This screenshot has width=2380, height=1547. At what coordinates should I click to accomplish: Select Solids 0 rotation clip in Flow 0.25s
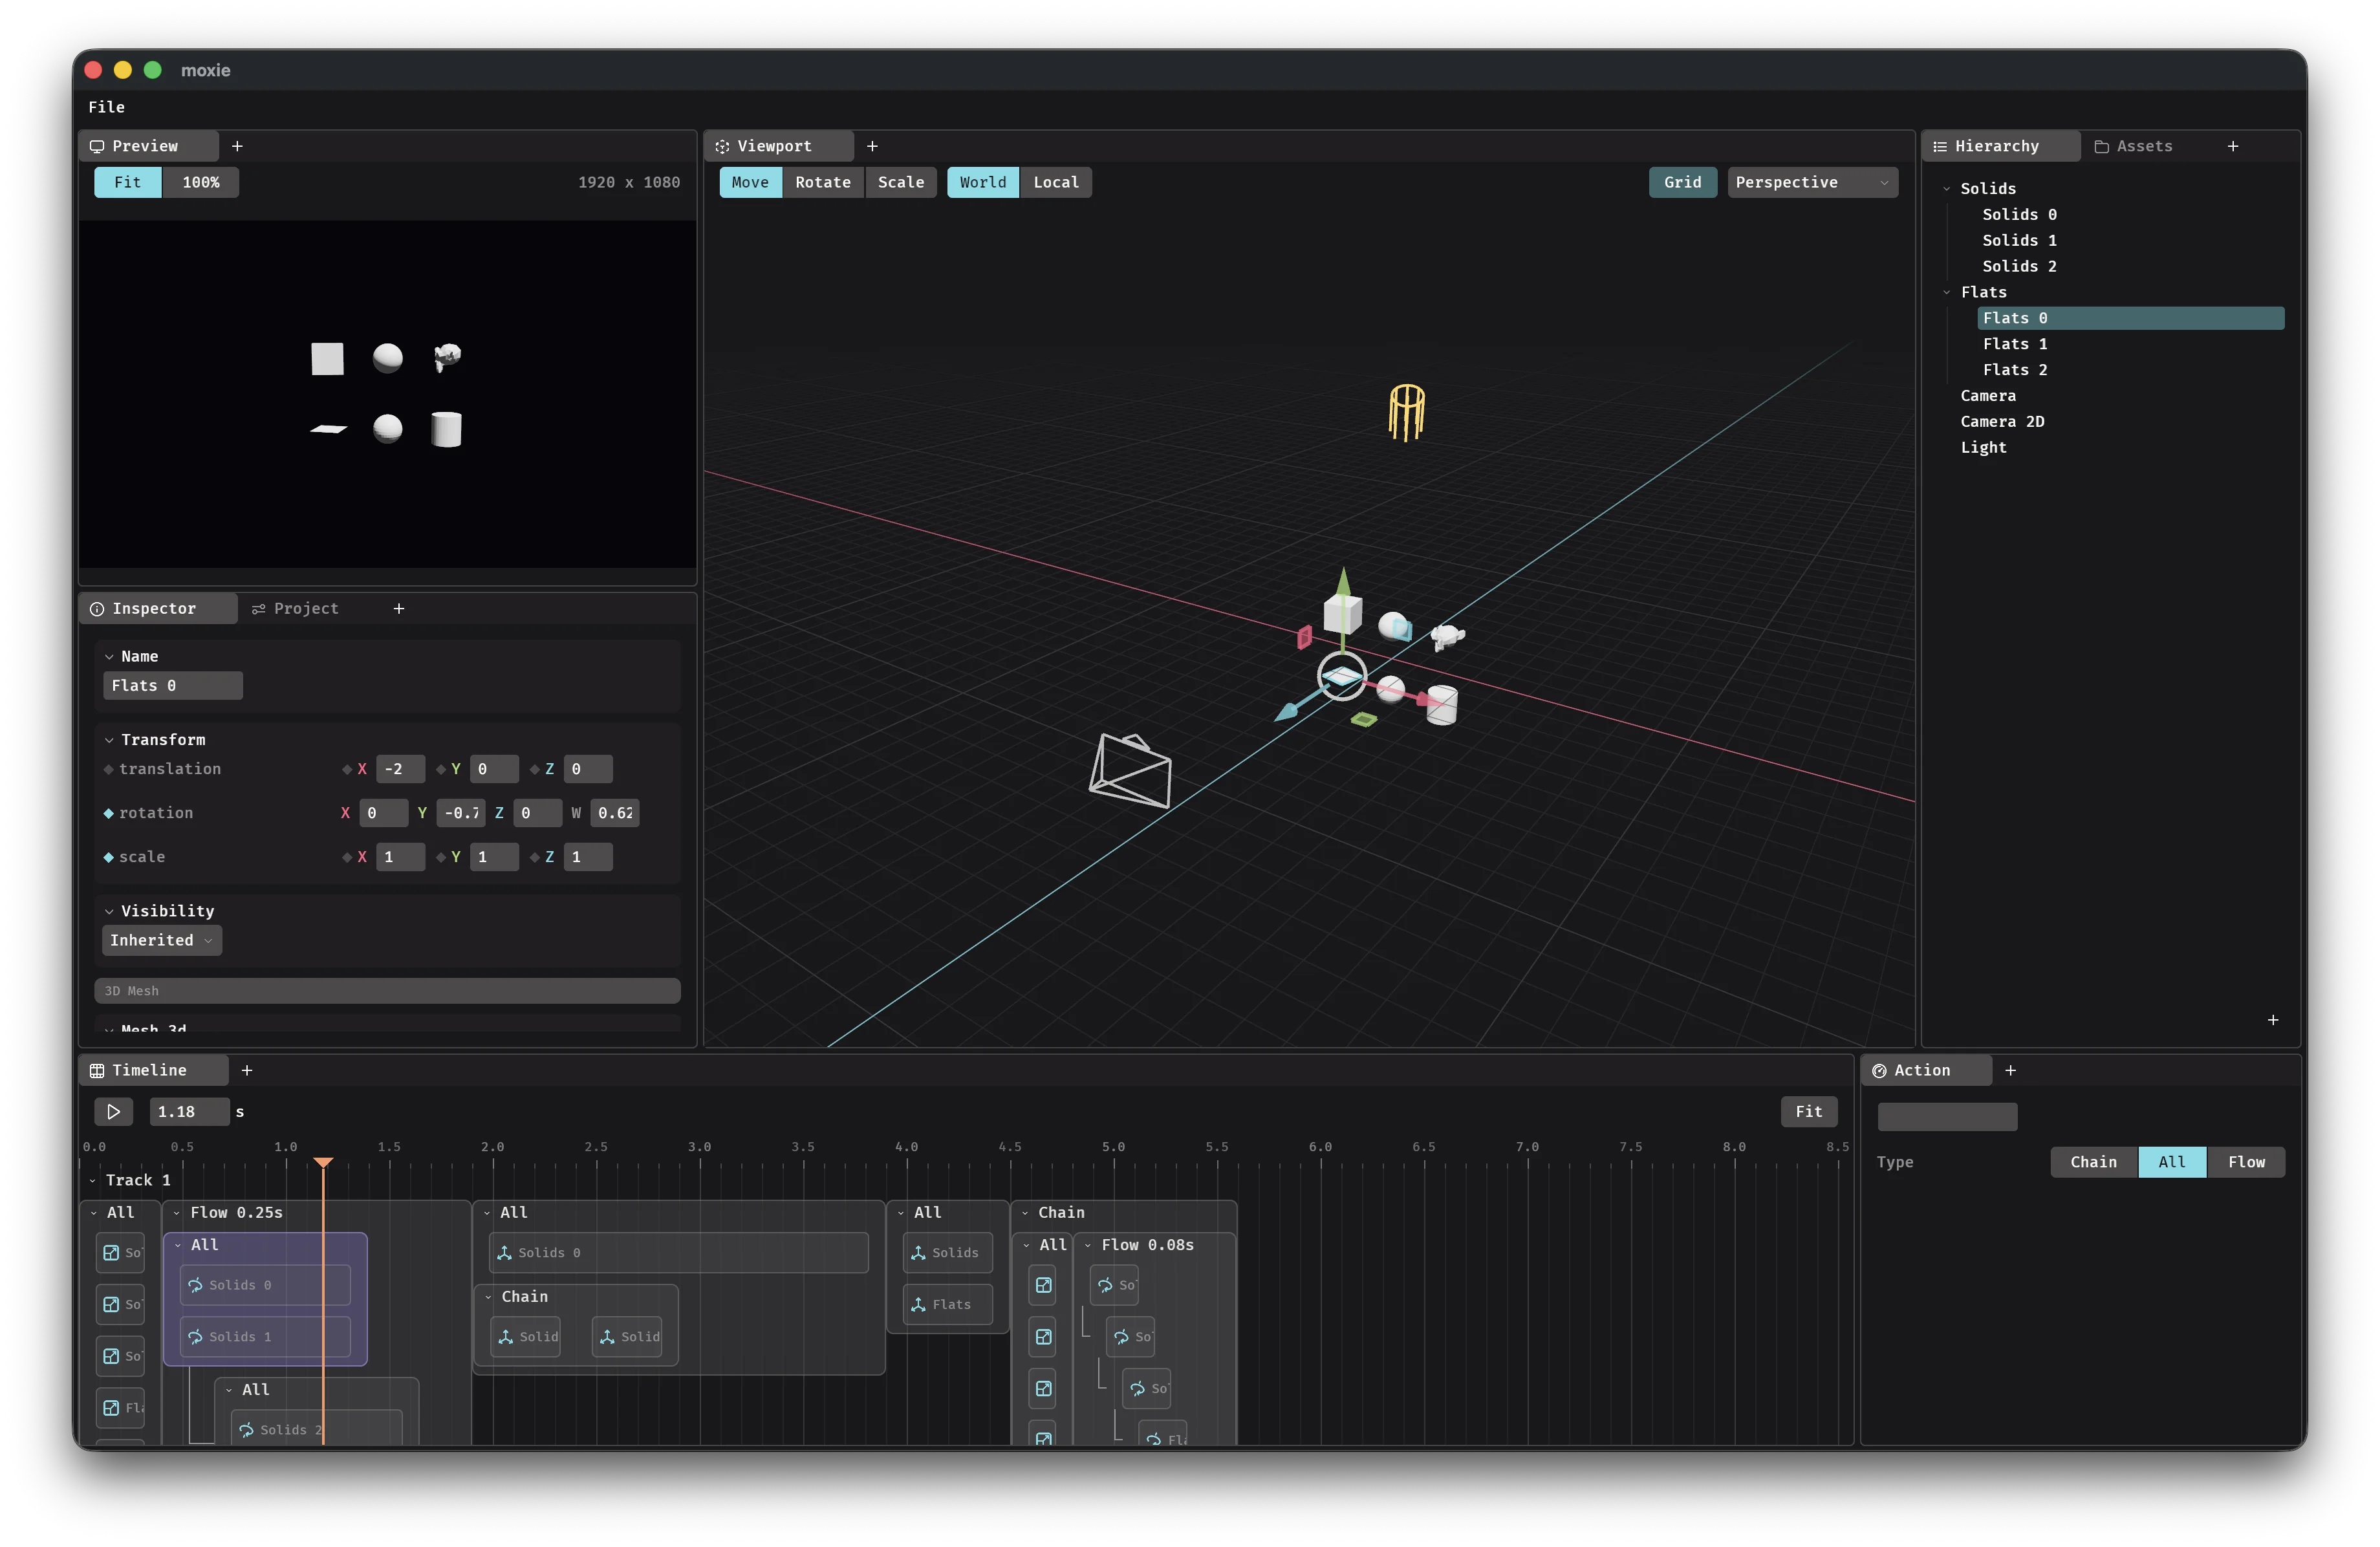(x=265, y=1285)
